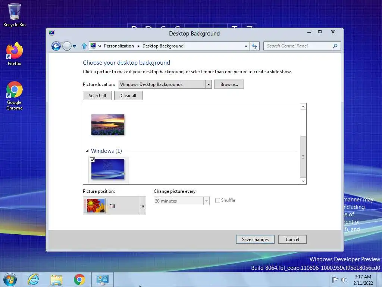The height and width of the screenshot is (287, 382).
Task: Click the Desktop Background breadcrumb
Action: click(163, 46)
